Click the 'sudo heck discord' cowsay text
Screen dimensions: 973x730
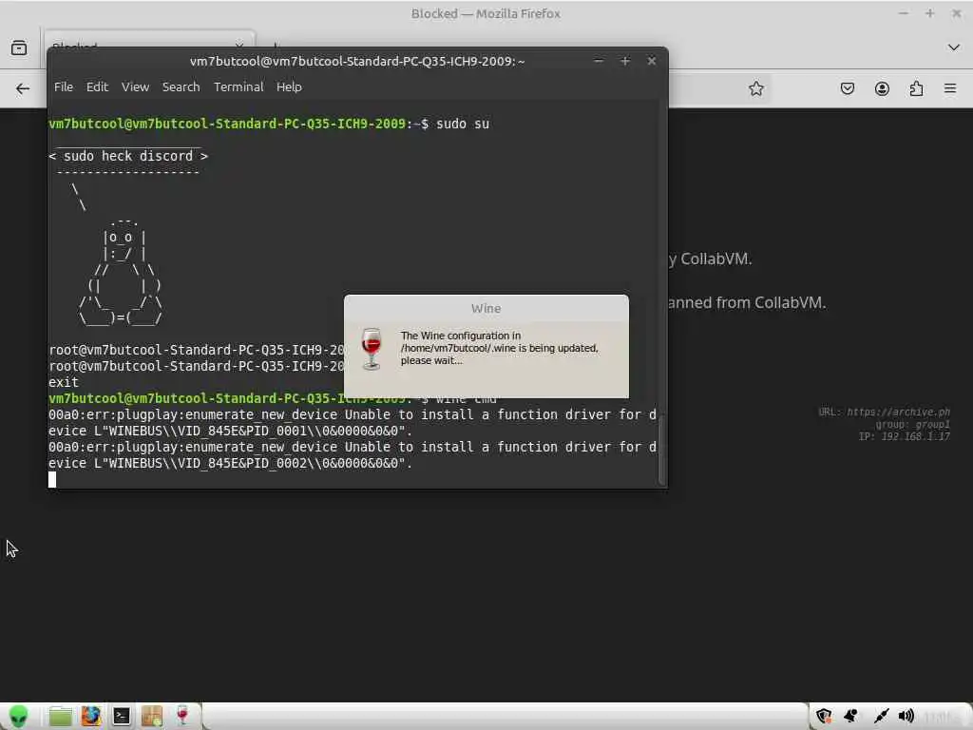[x=128, y=156]
